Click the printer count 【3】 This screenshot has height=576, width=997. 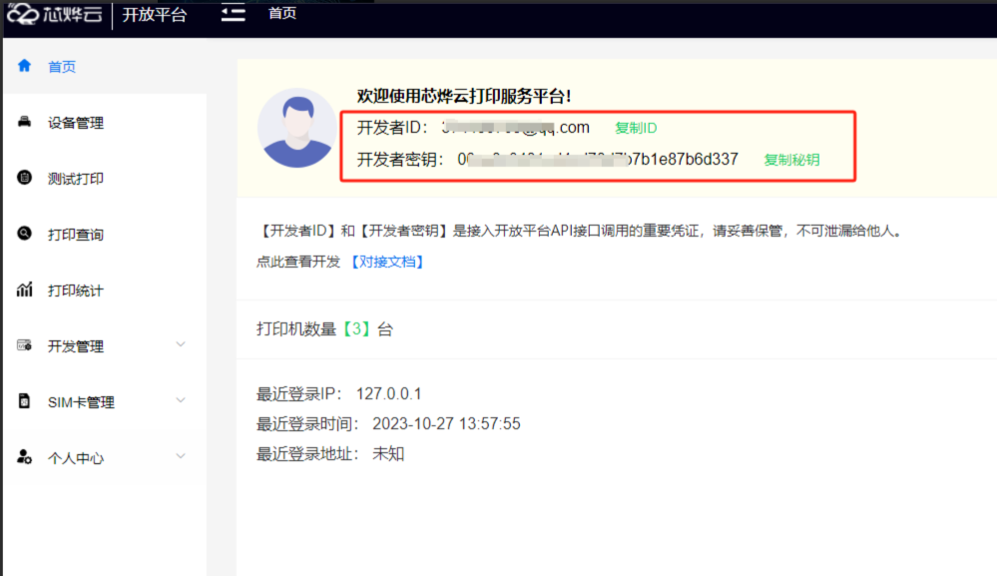356,328
